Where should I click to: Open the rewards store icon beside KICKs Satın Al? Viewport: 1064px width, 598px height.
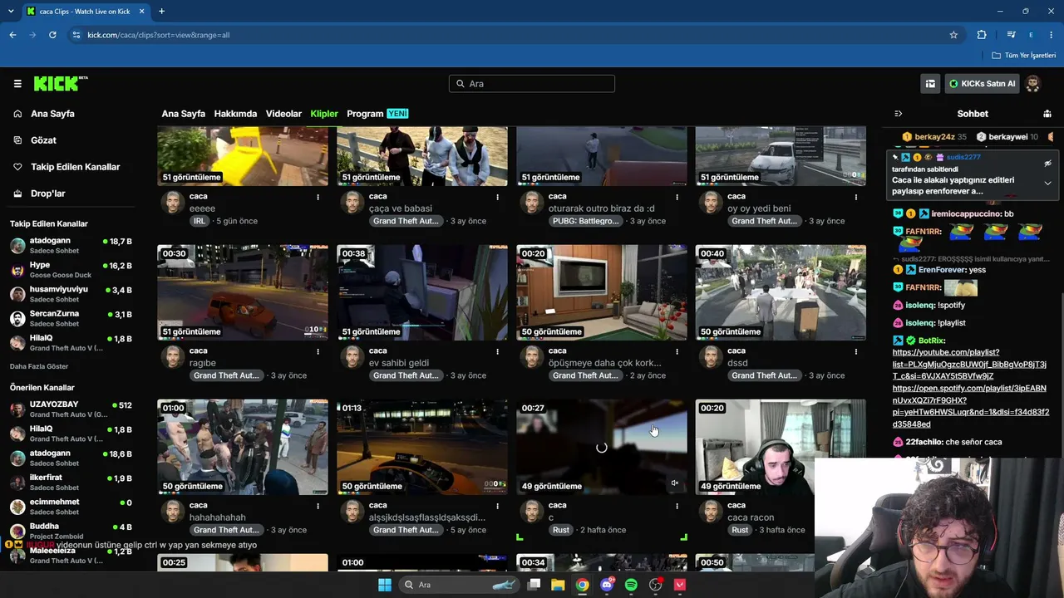coord(930,84)
